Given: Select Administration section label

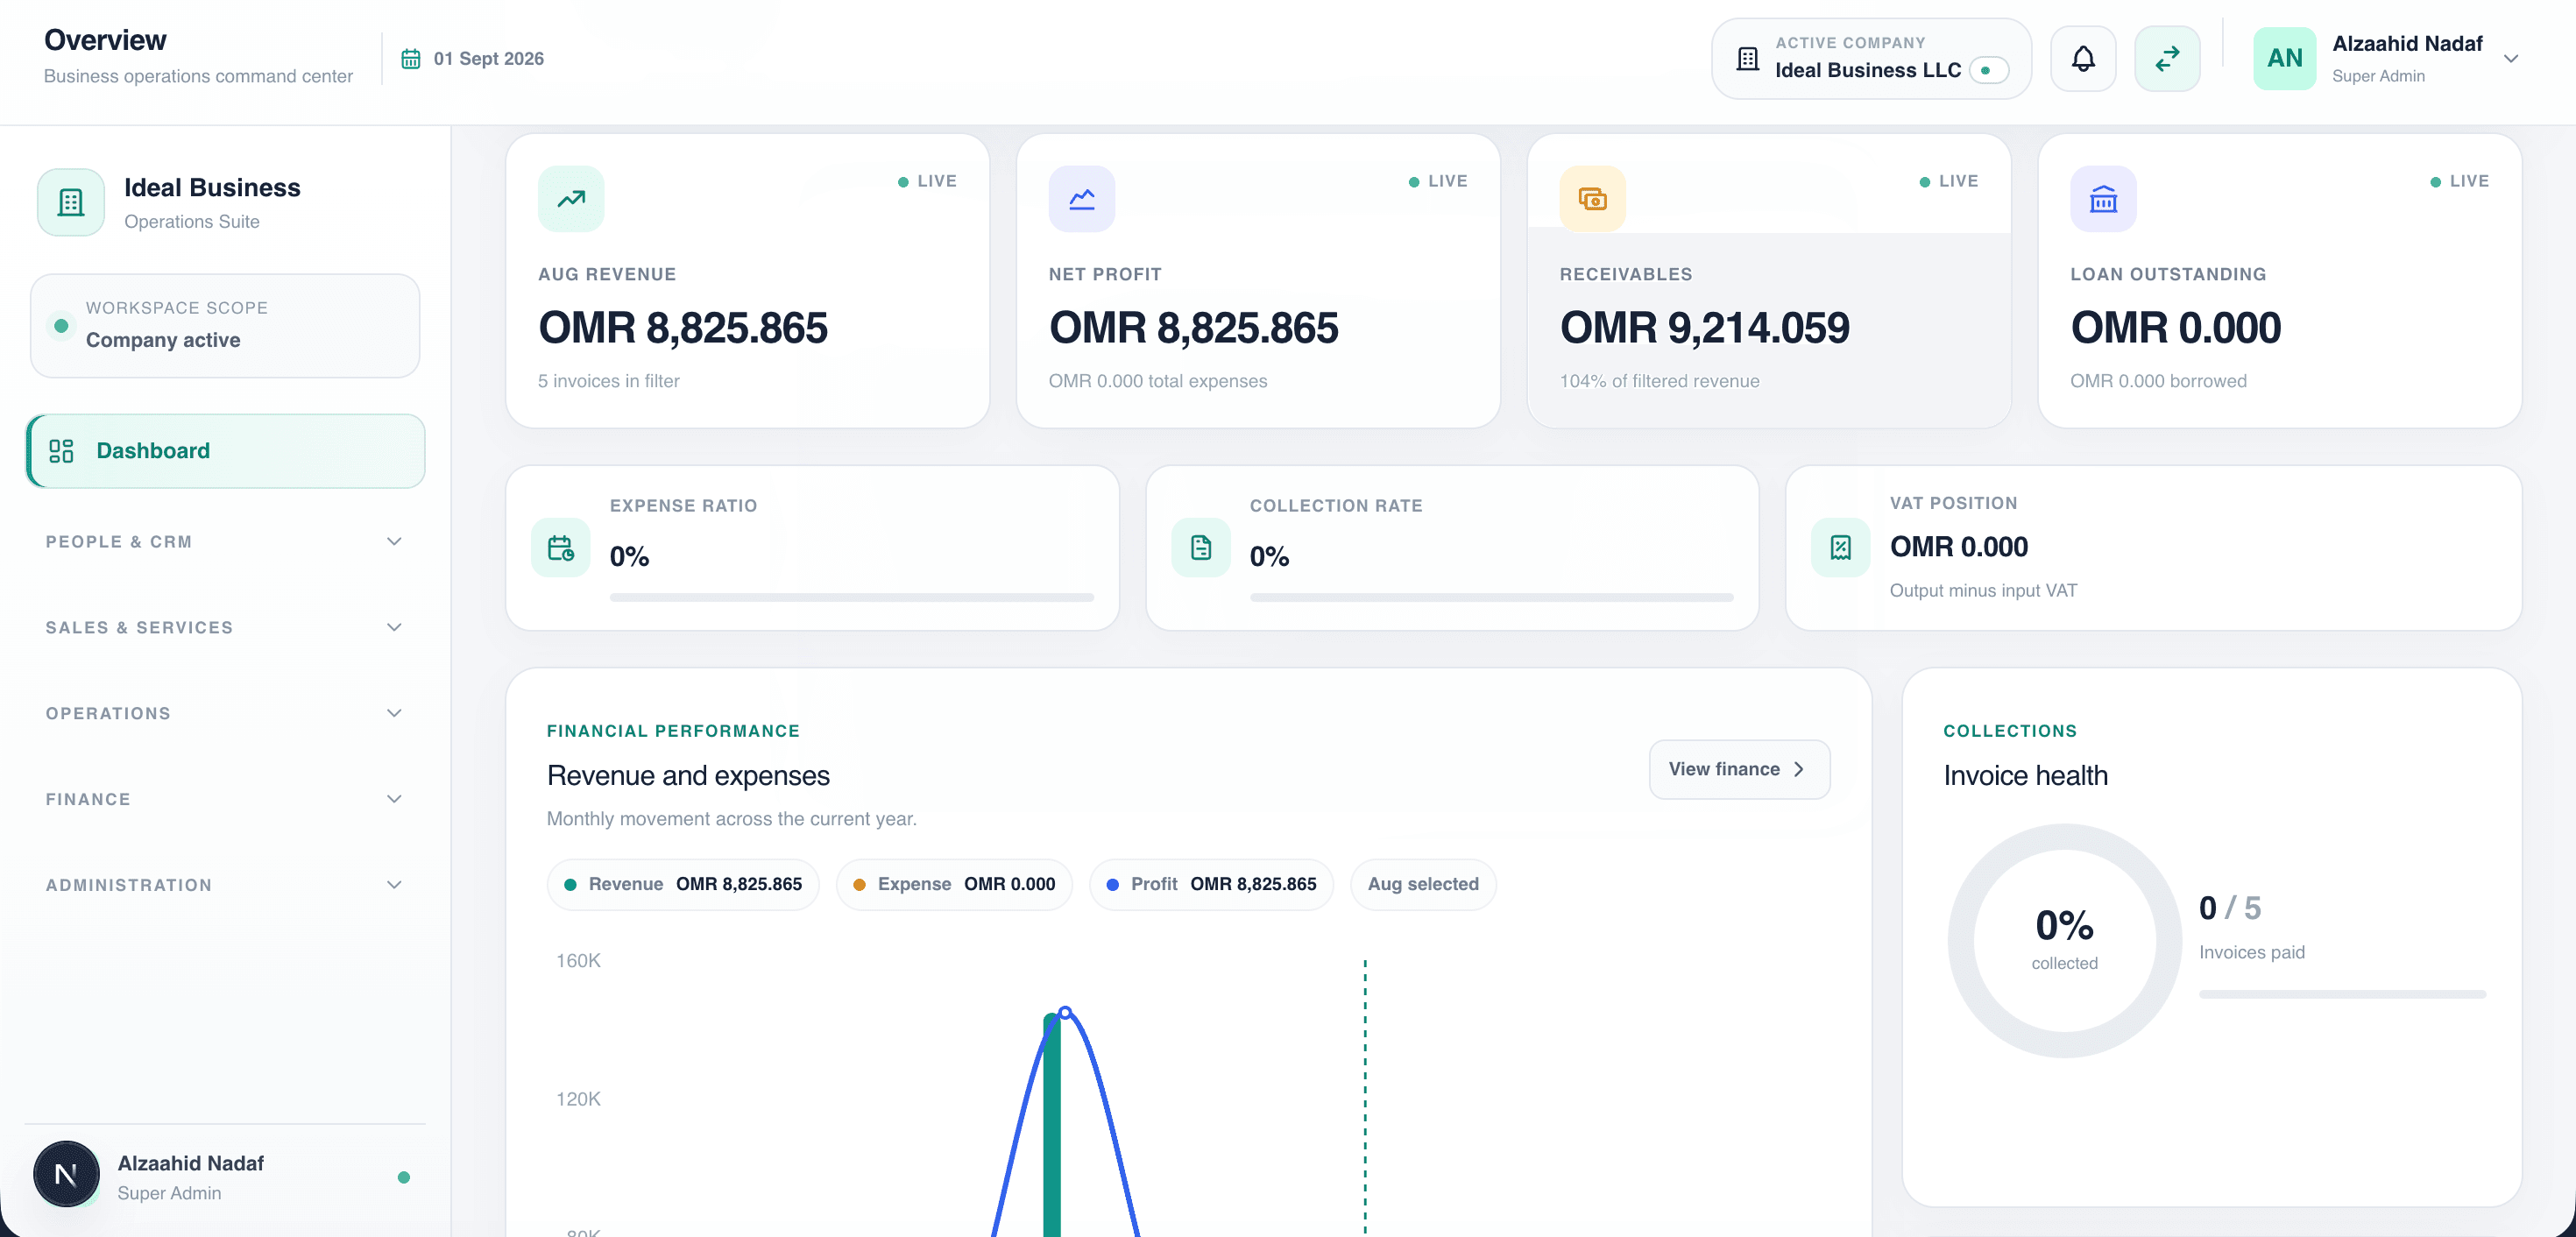Looking at the screenshot, I should point(129,885).
